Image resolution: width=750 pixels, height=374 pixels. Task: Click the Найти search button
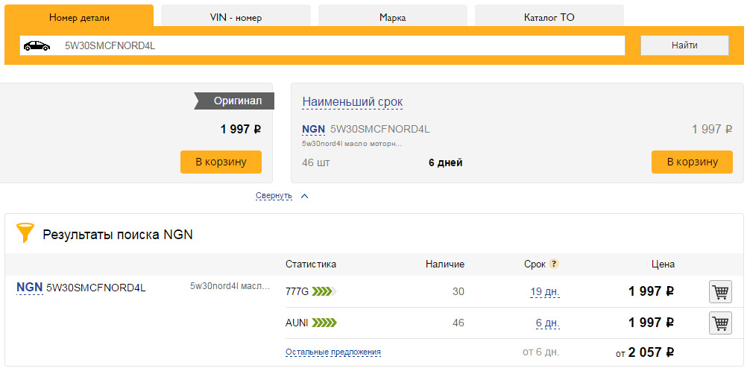coord(684,45)
